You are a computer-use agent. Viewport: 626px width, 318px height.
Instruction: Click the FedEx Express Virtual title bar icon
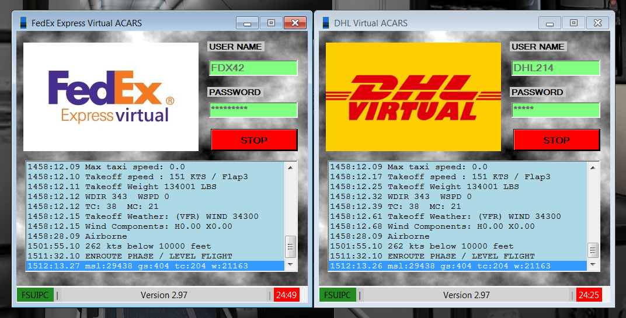[23, 23]
